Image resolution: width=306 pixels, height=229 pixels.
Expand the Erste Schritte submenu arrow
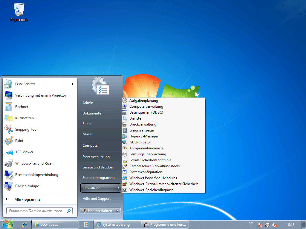click(73, 84)
